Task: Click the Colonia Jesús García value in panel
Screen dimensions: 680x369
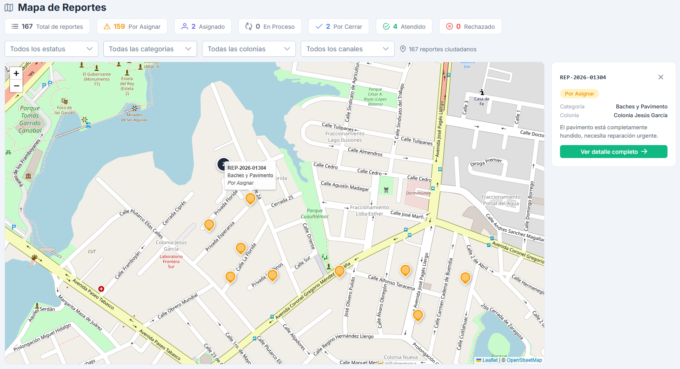Action: click(x=640, y=115)
